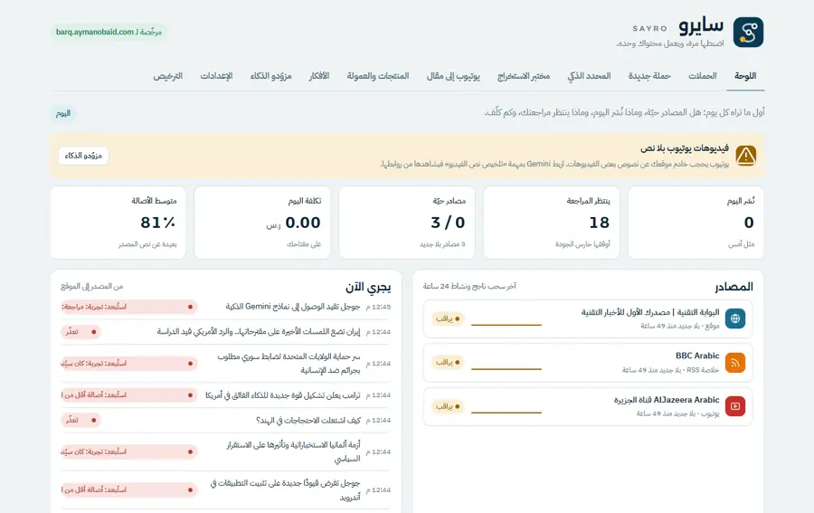
Task: Click the فيديوهات يوتيوب بلا نص heading
Action: point(685,148)
